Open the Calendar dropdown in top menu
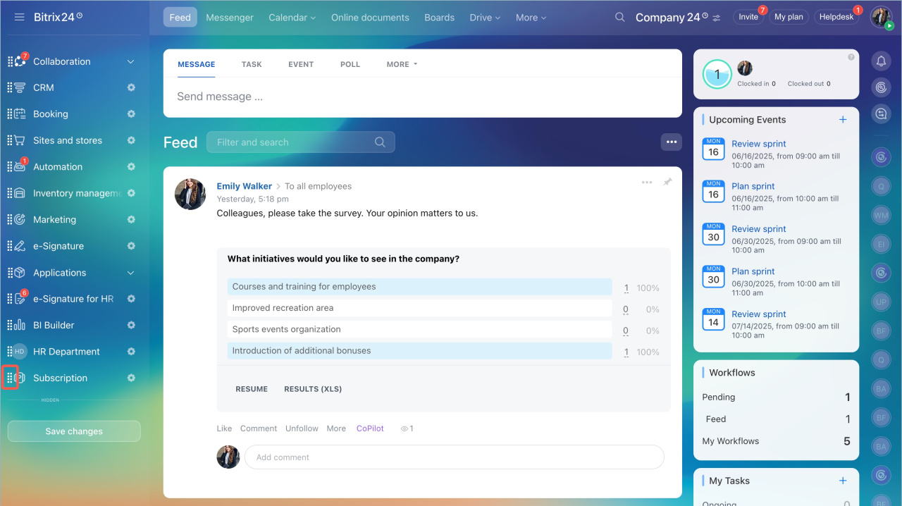The image size is (902, 506). (x=292, y=18)
